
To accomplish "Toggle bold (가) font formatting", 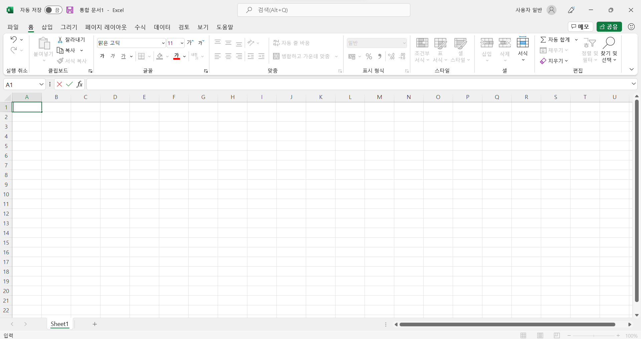I will coord(102,56).
